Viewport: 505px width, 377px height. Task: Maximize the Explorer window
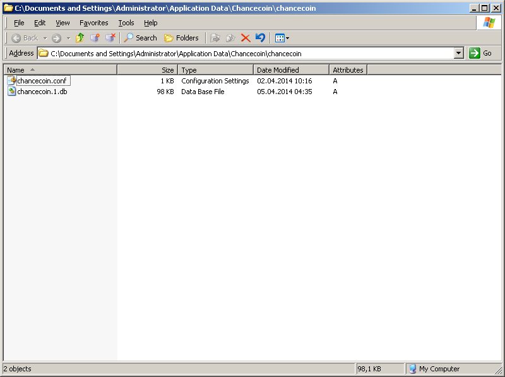click(484, 8)
